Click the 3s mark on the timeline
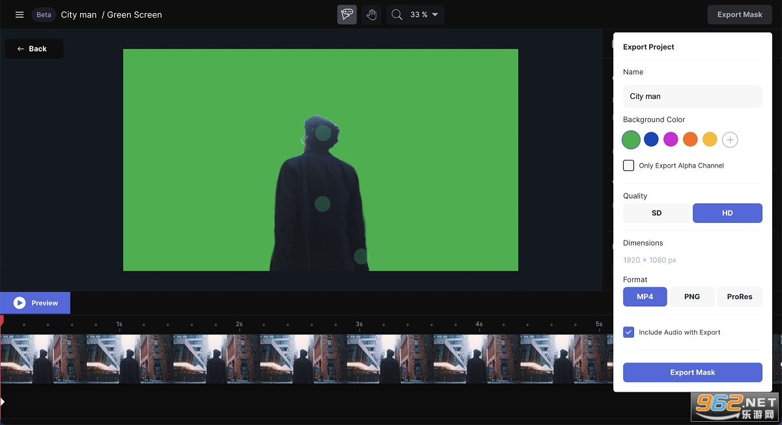The width and height of the screenshot is (782, 425). pyautogui.click(x=359, y=324)
